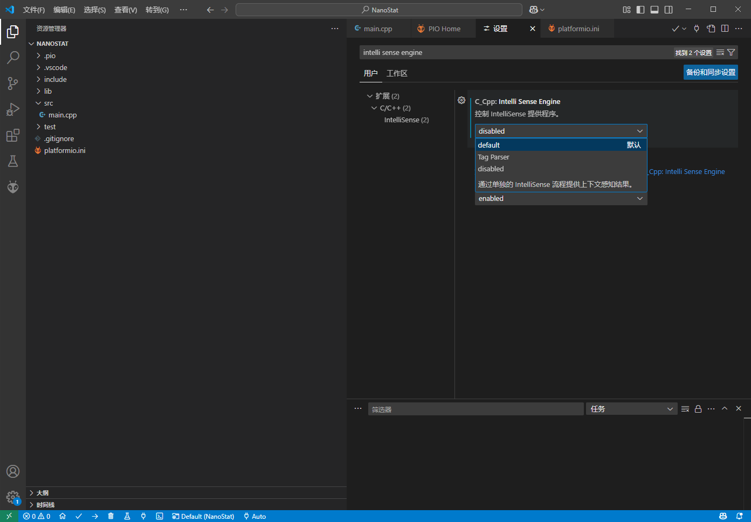Image resolution: width=751 pixels, height=522 pixels.
Task: Click PlatformIO Test flask in status bar
Action: coord(127,516)
